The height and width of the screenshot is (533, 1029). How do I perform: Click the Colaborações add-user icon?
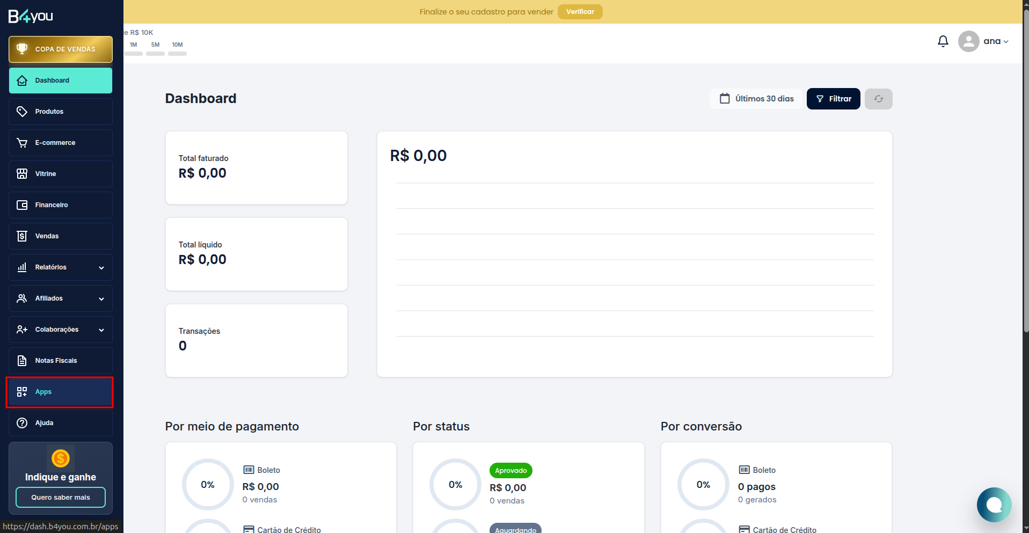coord(22,330)
